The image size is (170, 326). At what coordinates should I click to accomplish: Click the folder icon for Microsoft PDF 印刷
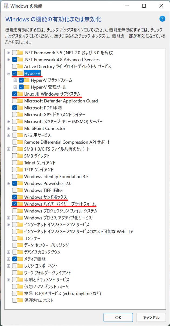[x=20, y=108]
